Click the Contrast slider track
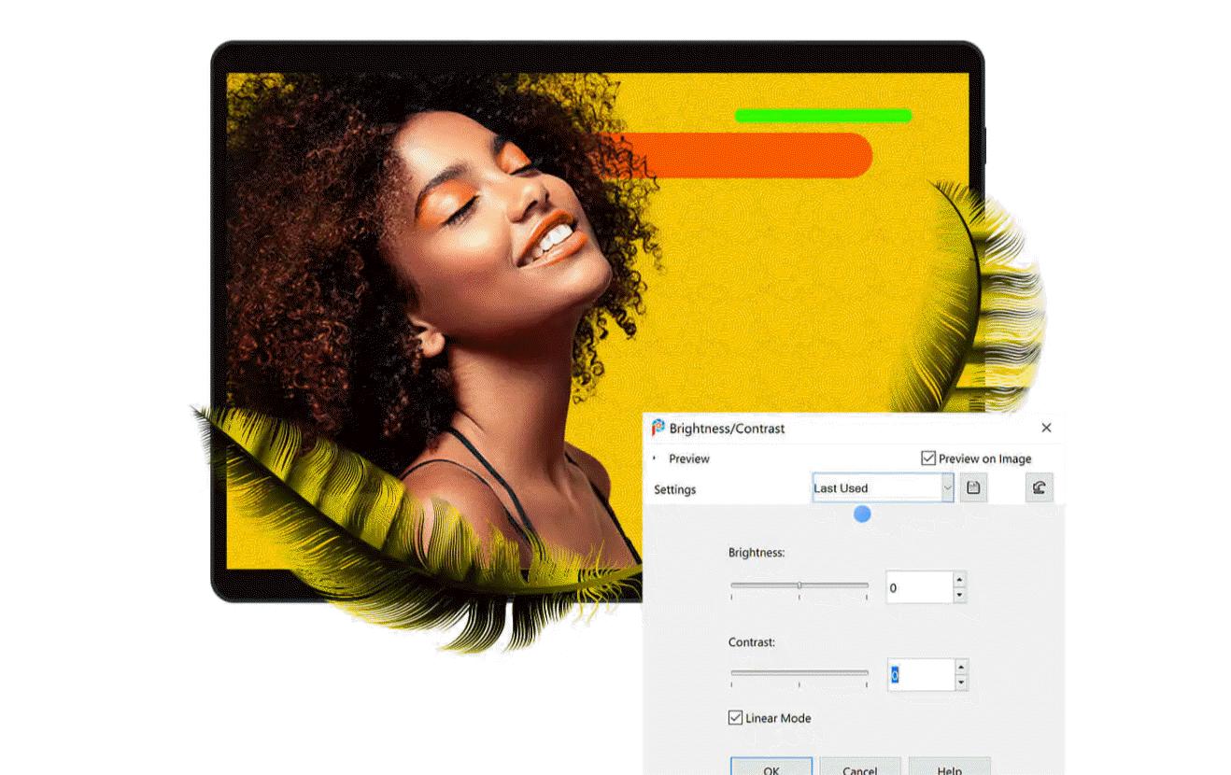The image size is (1231, 775). (x=799, y=672)
